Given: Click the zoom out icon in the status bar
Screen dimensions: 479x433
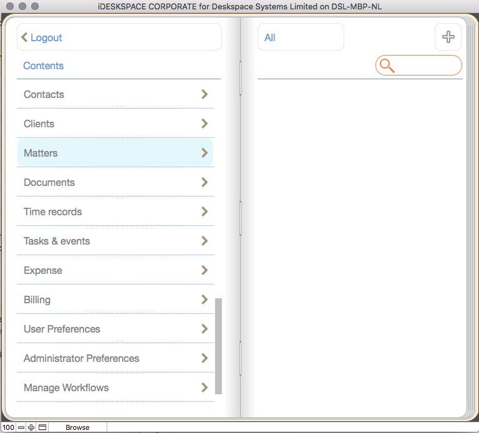Looking at the screenshot, I should 21,427.
